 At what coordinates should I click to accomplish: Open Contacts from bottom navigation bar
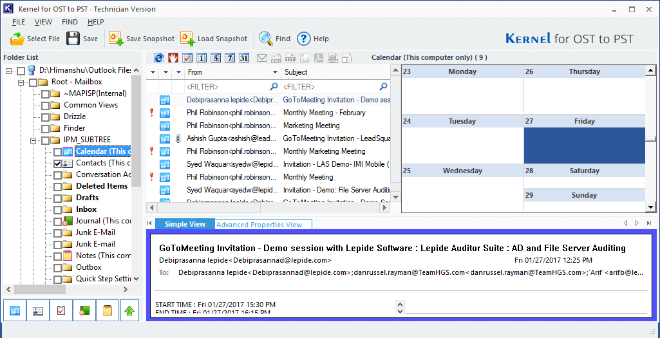tap(38, 311)
